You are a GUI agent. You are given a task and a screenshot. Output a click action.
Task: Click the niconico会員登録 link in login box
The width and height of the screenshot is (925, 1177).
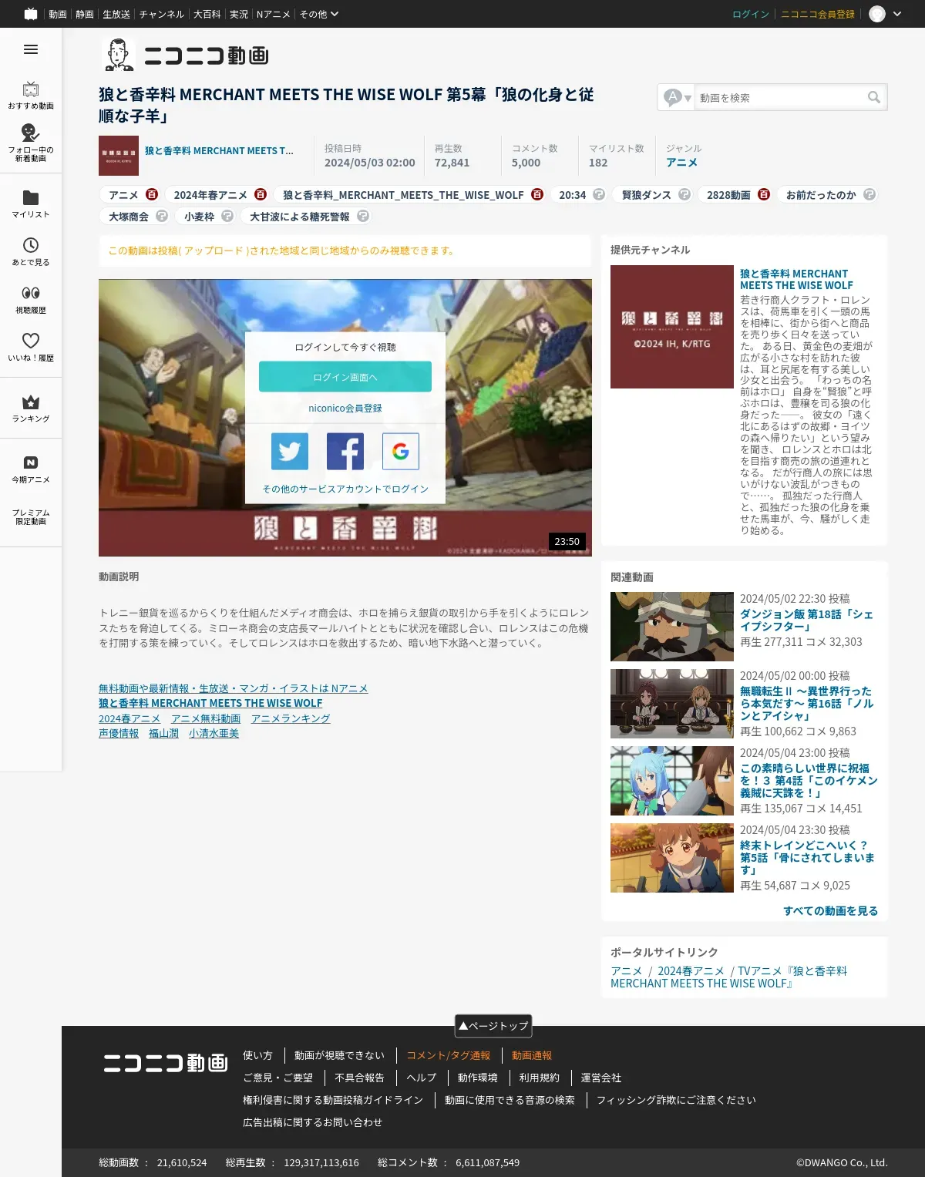[x=345, y=408]
